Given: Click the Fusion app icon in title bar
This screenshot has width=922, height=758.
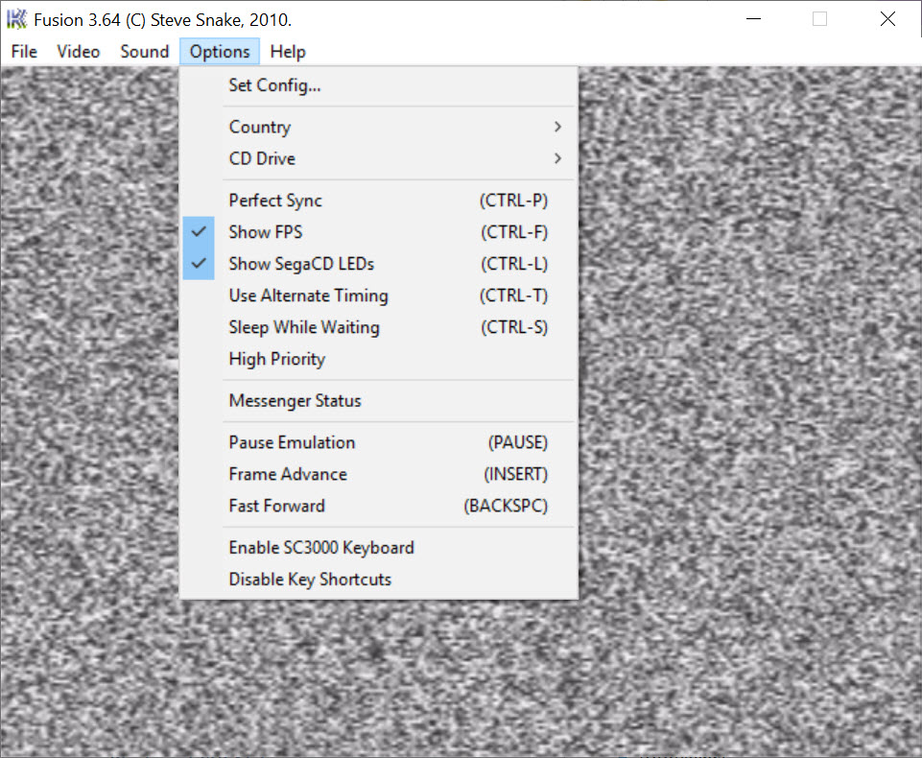Looking at the screenshot, I should tap(16, 19).
